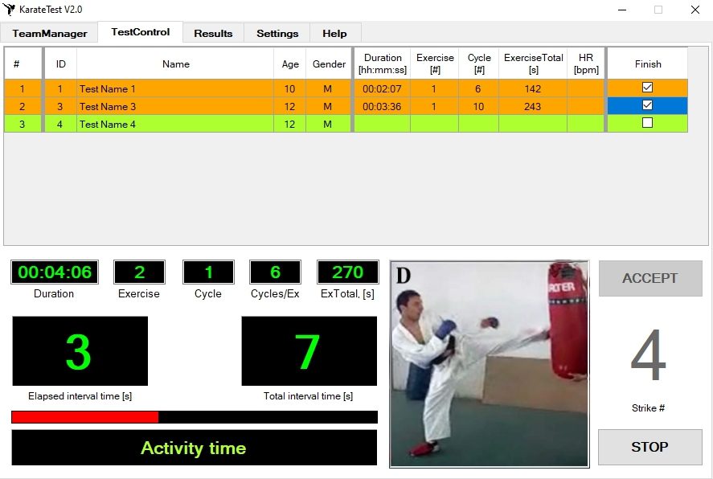Open the Settings tab

click(277, 33)
